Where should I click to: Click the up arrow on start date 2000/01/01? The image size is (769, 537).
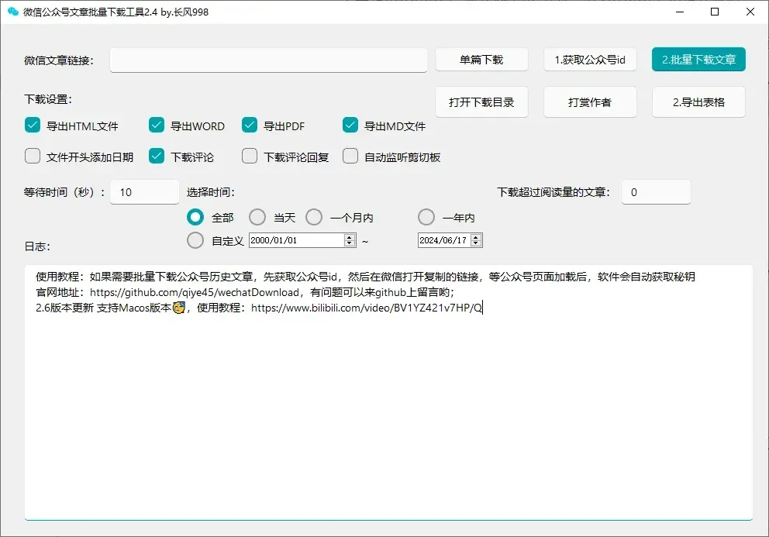pos(349,236)
